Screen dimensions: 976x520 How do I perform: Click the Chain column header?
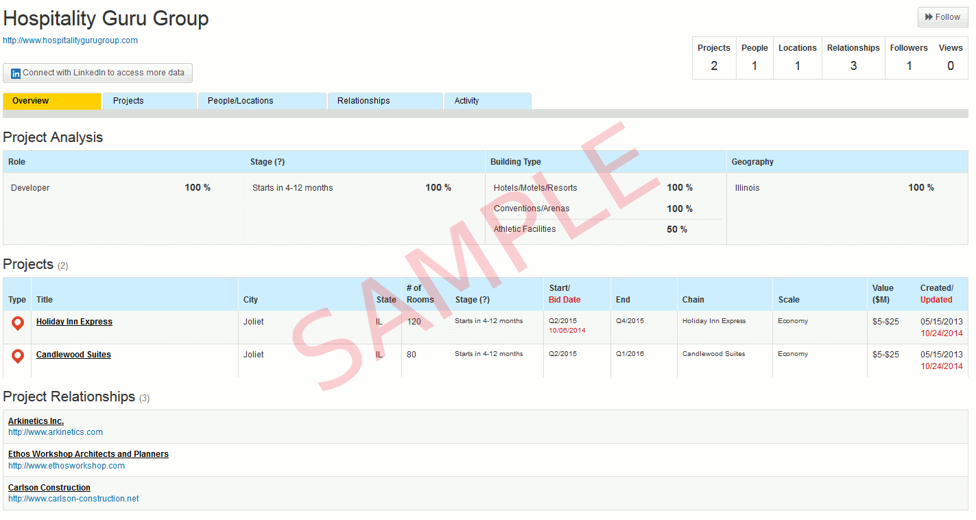click(693, 300)
